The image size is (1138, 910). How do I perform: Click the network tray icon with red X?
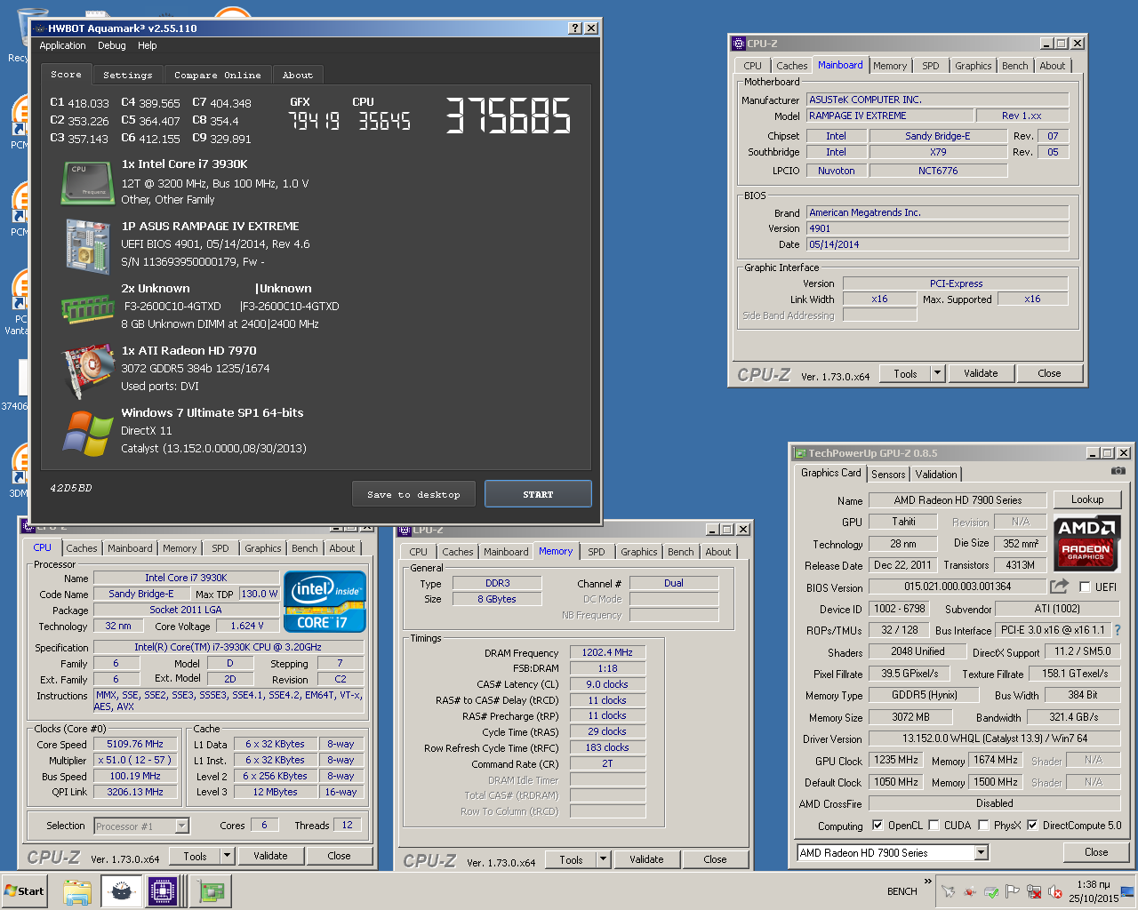pyautogui.click(x=1034, y=892)
